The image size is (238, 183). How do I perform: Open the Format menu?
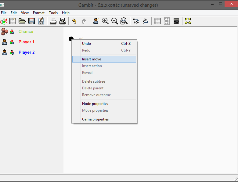pyautogui.click(x=39, y=13)
